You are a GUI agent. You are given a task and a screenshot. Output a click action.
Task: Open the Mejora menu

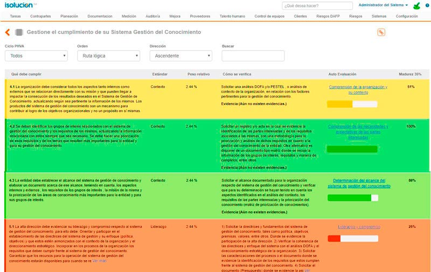(x=175, y=16)
